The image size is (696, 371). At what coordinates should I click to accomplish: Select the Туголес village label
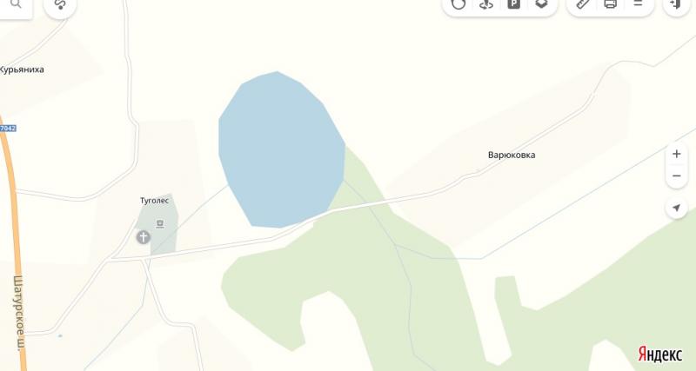[x=155, y=201]
